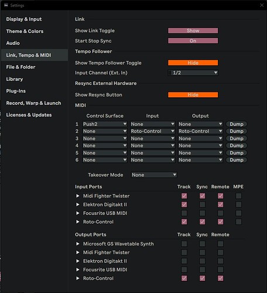Expand Midi Fighter Twister input port

(78, 196)
